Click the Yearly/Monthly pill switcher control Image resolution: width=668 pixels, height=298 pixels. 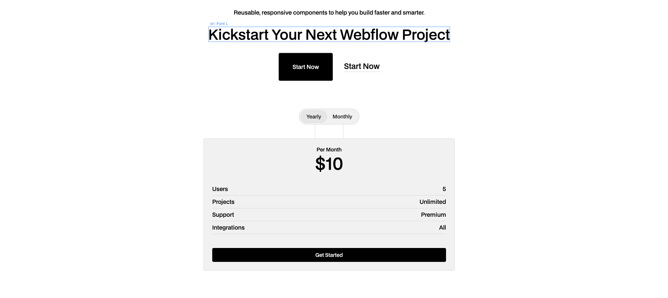[329, 116]
